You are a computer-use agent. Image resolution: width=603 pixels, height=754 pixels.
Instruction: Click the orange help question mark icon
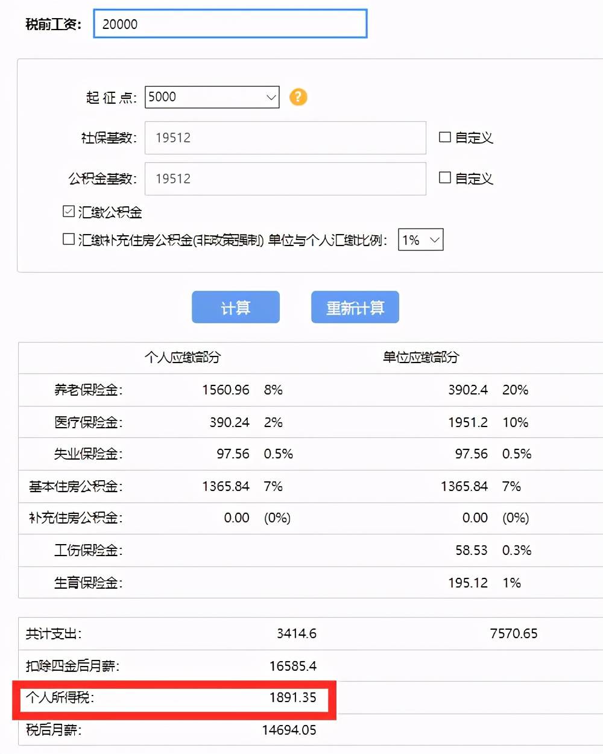coord(298,97)
